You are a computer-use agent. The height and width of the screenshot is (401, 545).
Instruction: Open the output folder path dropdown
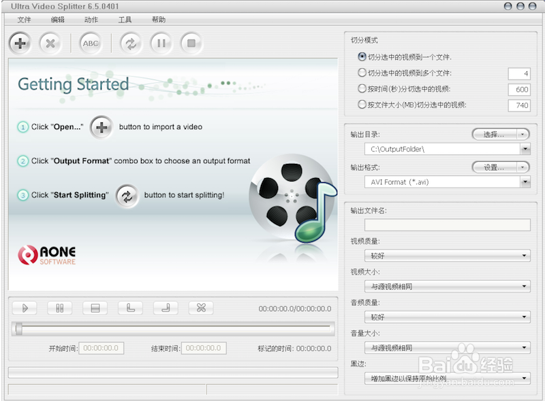click(x=525, y=149)
